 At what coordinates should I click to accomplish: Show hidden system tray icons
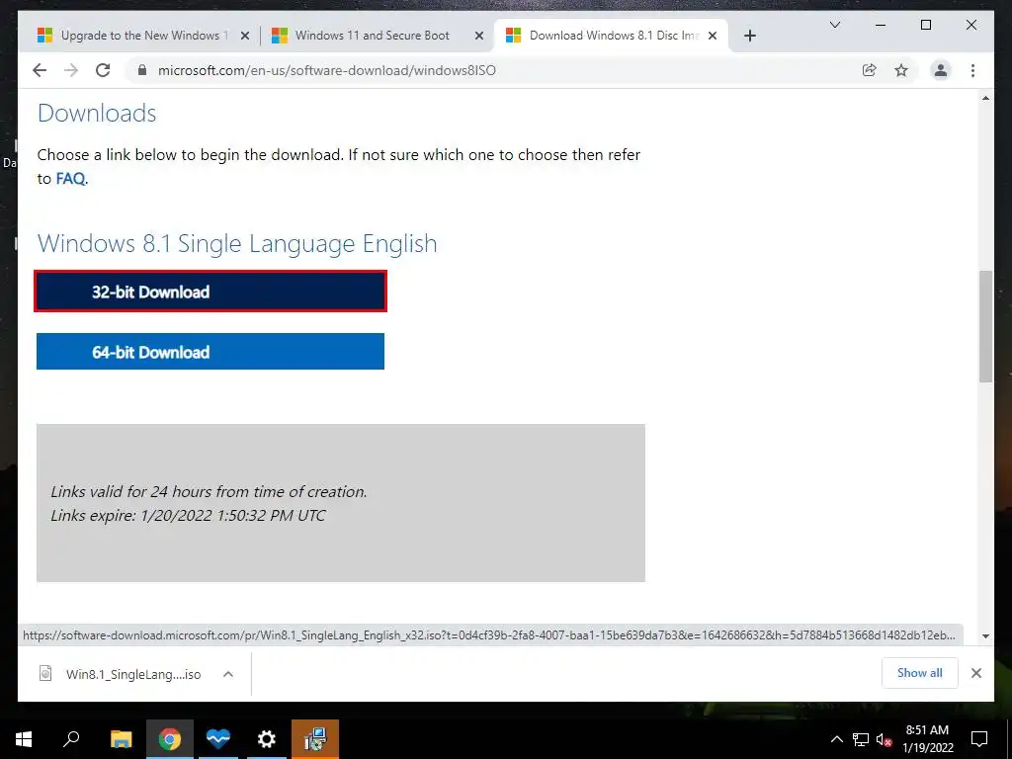[836, 739]
